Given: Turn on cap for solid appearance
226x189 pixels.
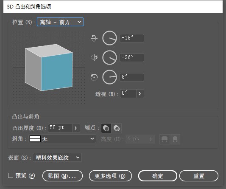Looking at the screenshot, I should pos(106,128).
